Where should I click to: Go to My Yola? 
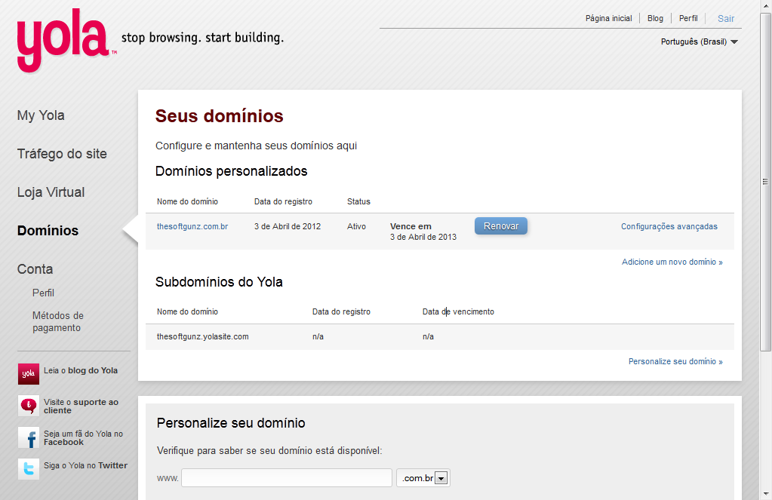(x=41, y=115)
